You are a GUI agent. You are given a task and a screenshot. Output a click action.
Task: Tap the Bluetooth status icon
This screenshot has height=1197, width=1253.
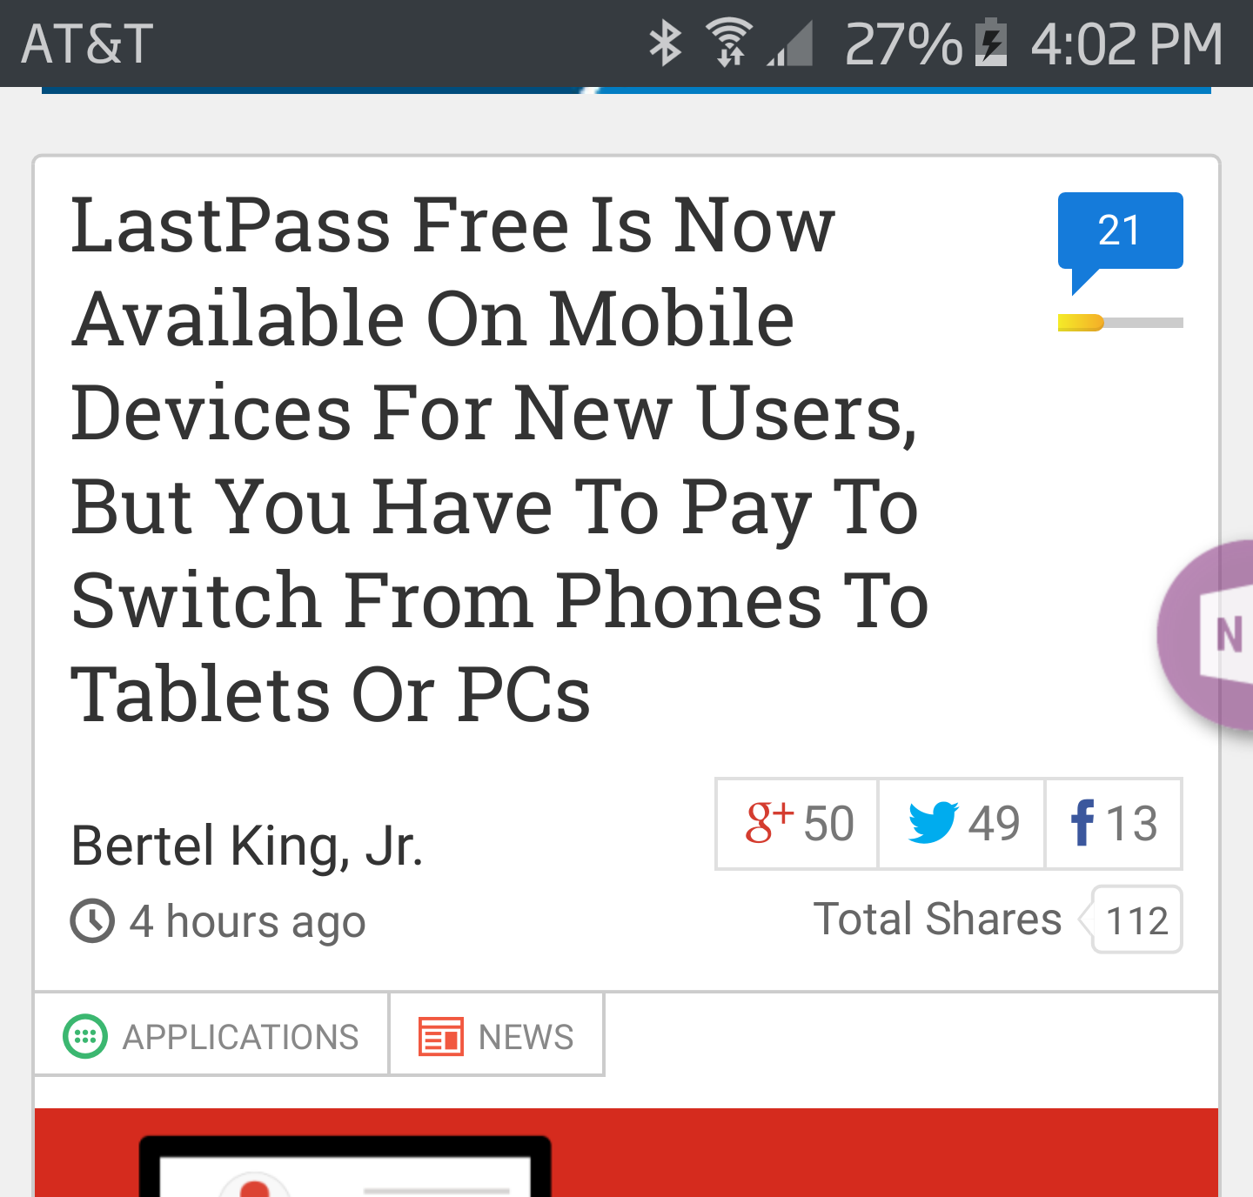click(x=666, y=43)
